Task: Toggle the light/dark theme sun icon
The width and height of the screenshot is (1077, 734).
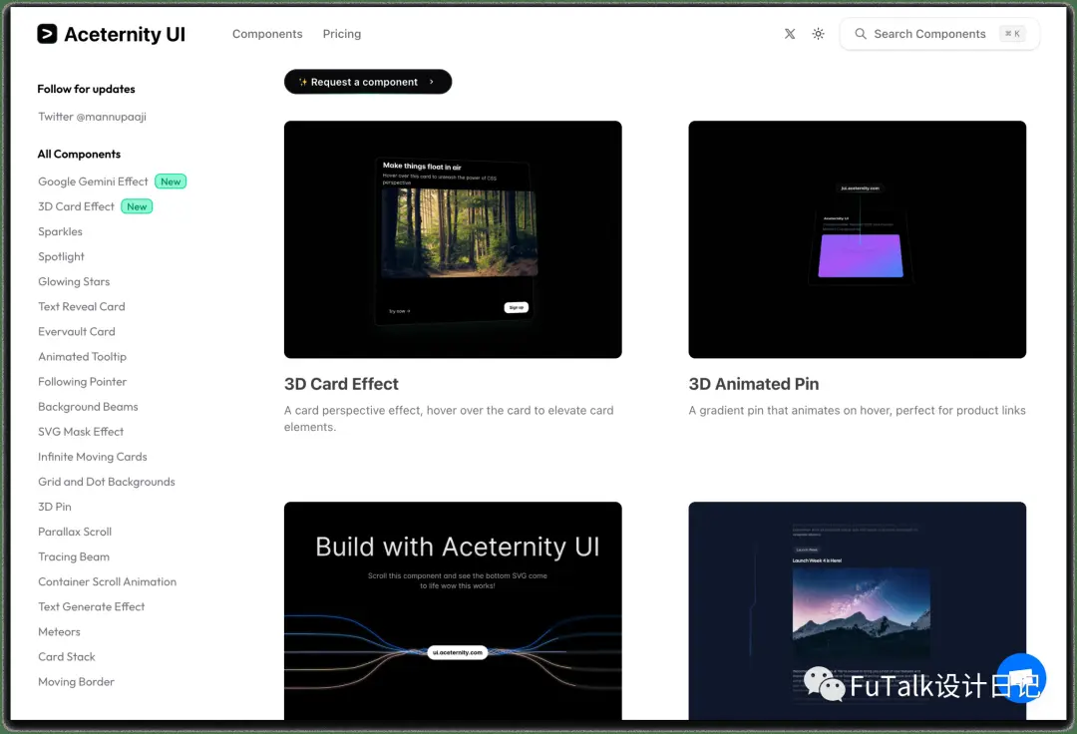Action: coord(818,34)
